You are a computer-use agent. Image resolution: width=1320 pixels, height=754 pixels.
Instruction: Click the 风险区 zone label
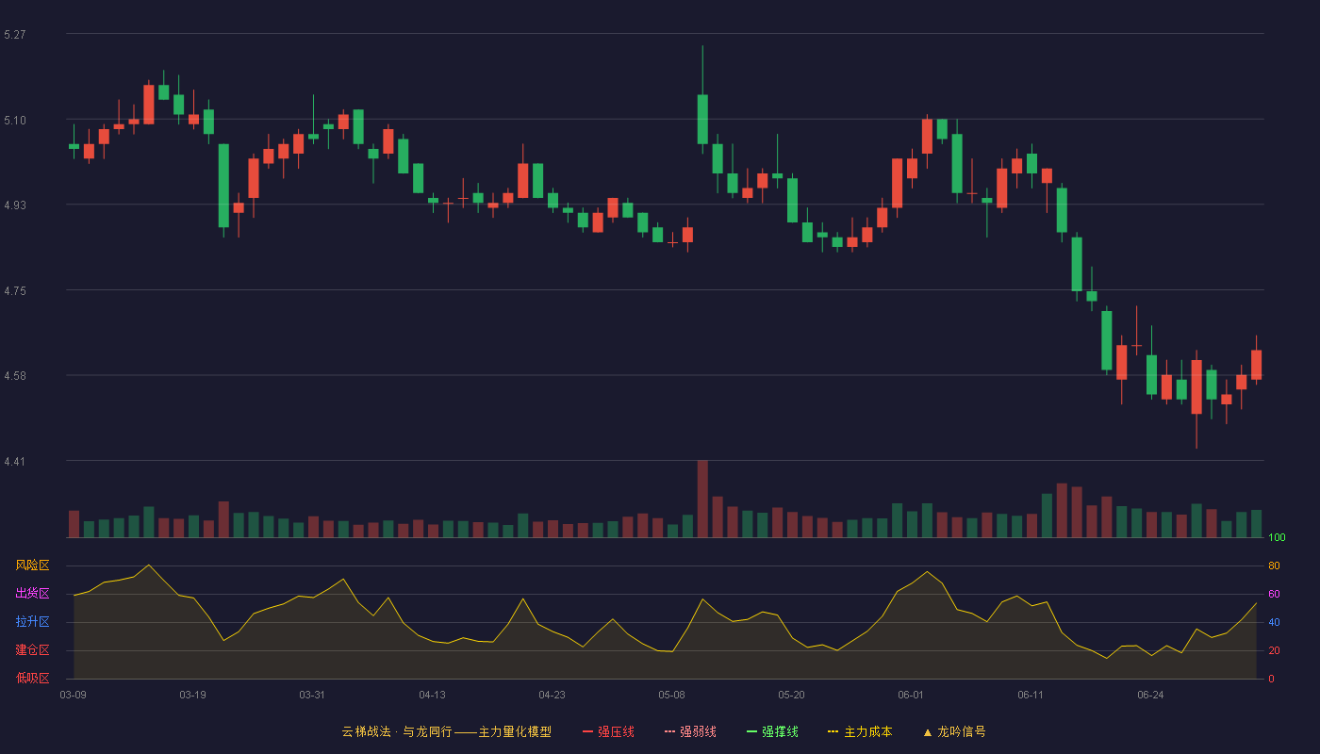tap(32, 565)
